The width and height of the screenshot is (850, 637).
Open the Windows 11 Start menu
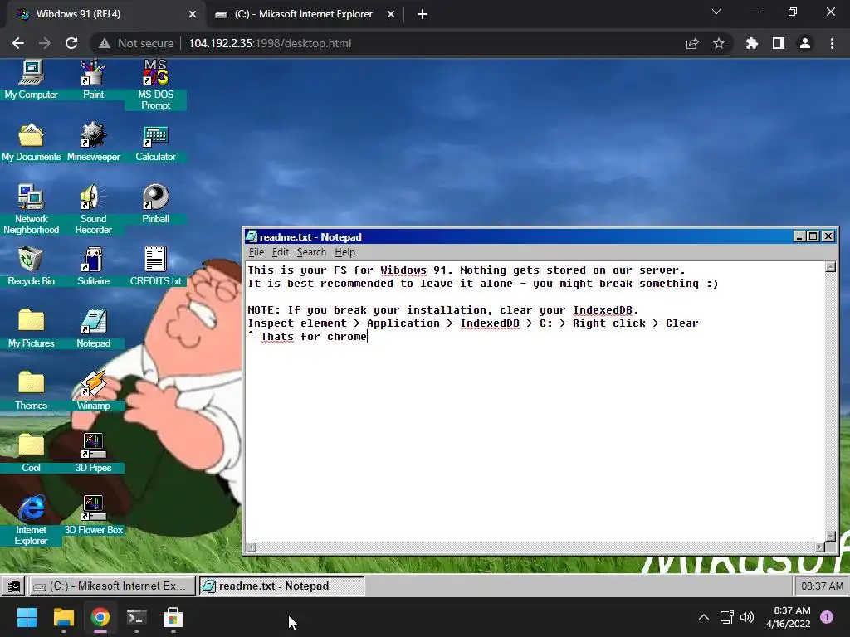[27, 617]
